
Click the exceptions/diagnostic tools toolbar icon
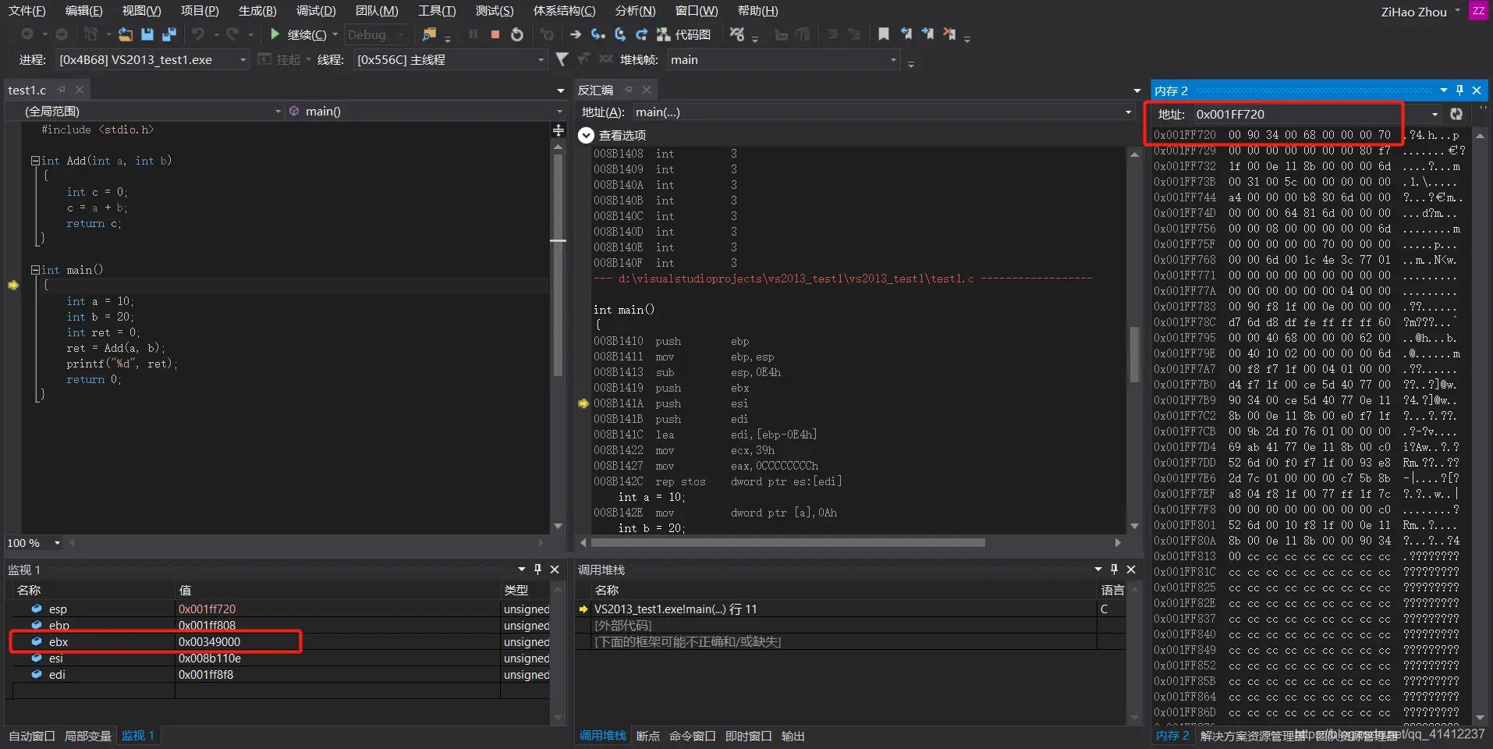737,34
